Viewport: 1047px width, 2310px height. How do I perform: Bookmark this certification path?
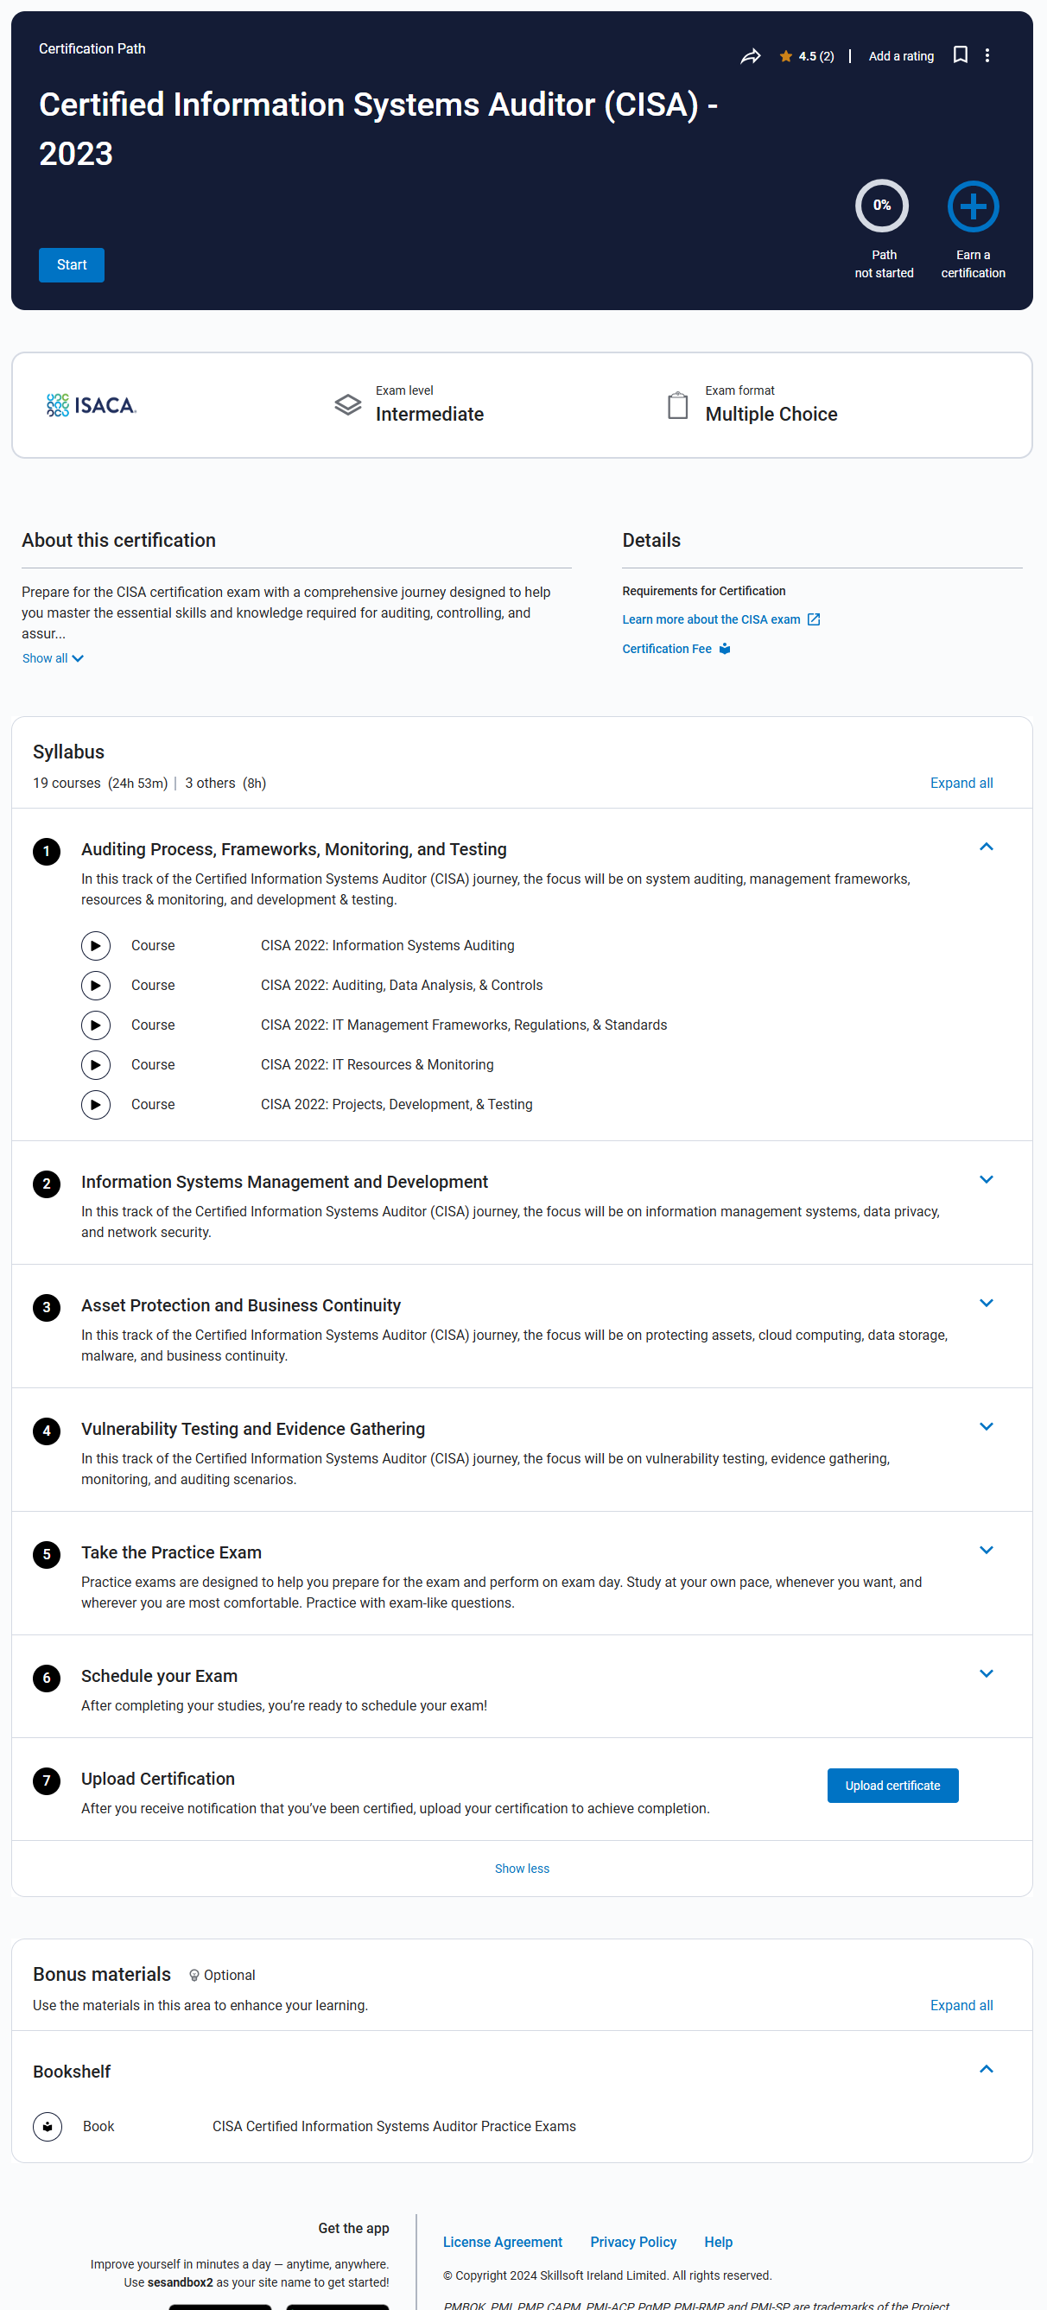(x=960, y=55)
